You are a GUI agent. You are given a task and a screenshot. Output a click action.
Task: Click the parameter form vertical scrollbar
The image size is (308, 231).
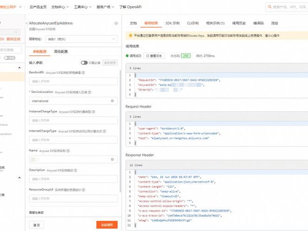click(121, 131)
